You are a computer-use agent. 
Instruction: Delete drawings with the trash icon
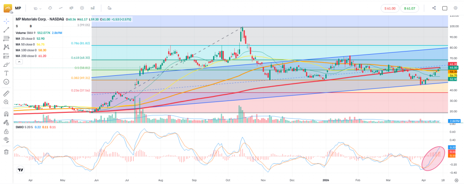[x=6, y=152]
